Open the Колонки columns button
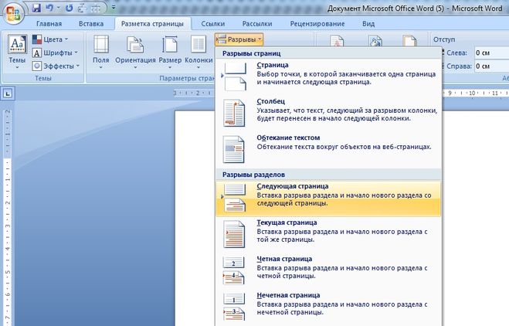The width and height of the screenshot is (509, 326). pos(199,52)
